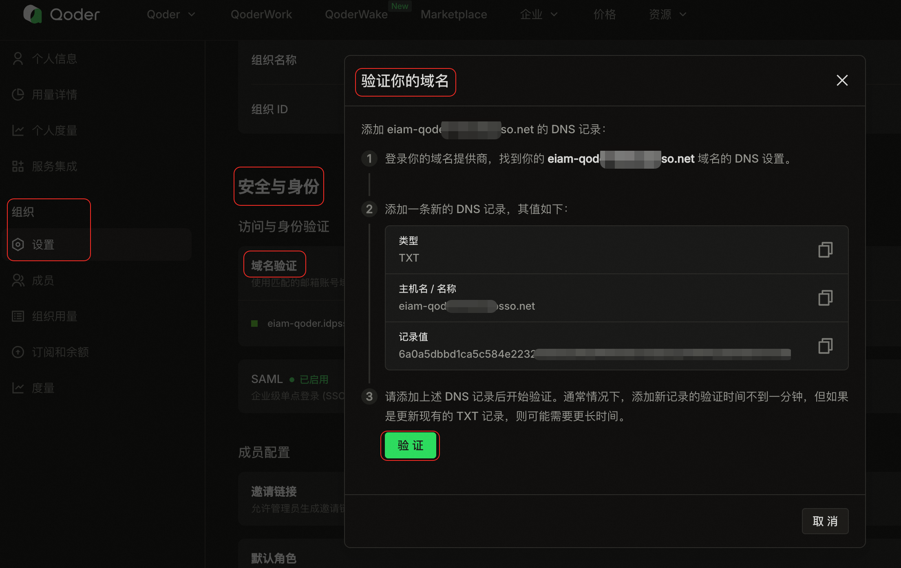Image resolution: width=901 pixels, height=568 pixels.
Task: Copy the 主机名 / 名称 value
Action: tap(826, 298)
